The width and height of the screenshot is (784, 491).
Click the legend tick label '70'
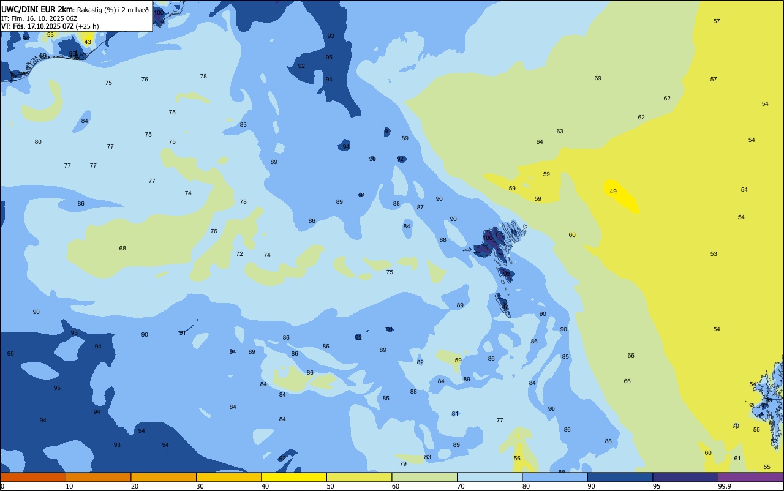point(461,486)
